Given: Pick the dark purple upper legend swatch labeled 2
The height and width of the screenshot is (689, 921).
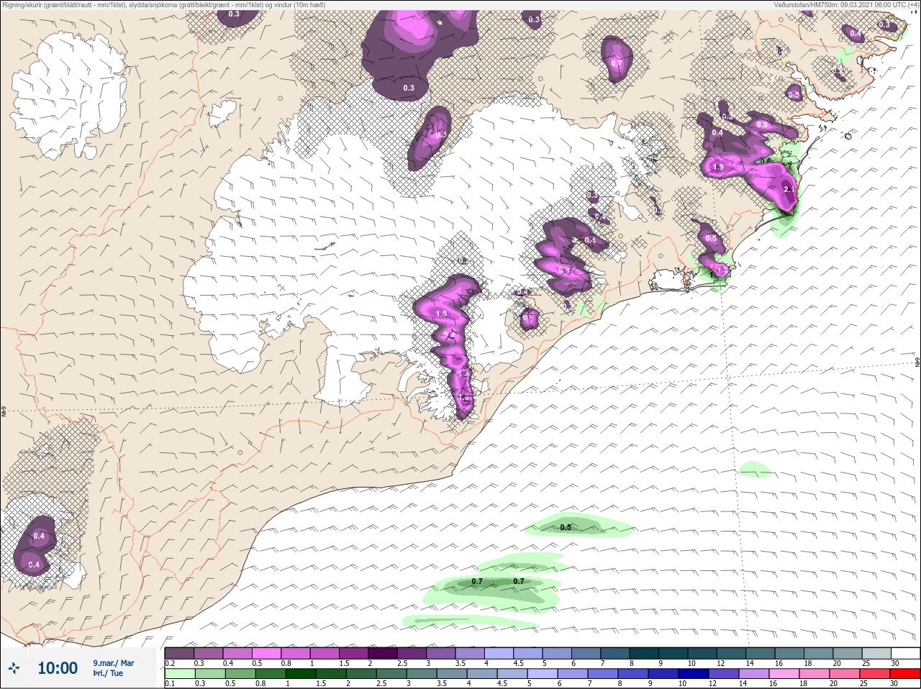Looking at the screenshot, I should [383, 653].
